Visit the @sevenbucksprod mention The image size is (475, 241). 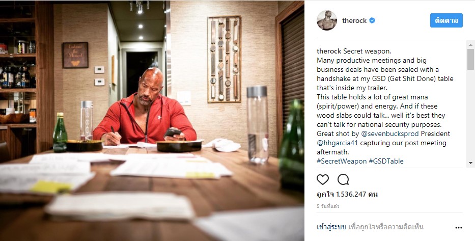click(x=389, y=133)
